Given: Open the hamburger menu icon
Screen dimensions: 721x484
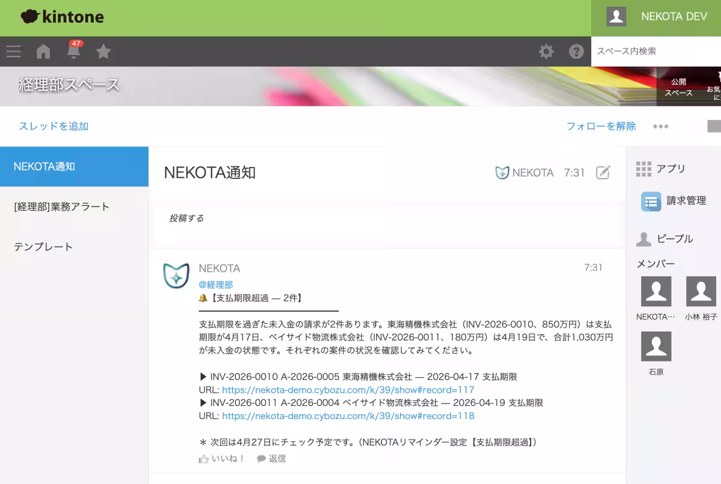Looking at the screenshot, I should tap(14, 52).
